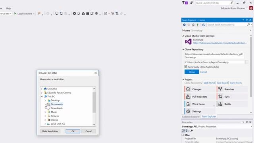This screenshot has width=254, height=143.
Task: Click the user profile picture
Action: [251, 8]
